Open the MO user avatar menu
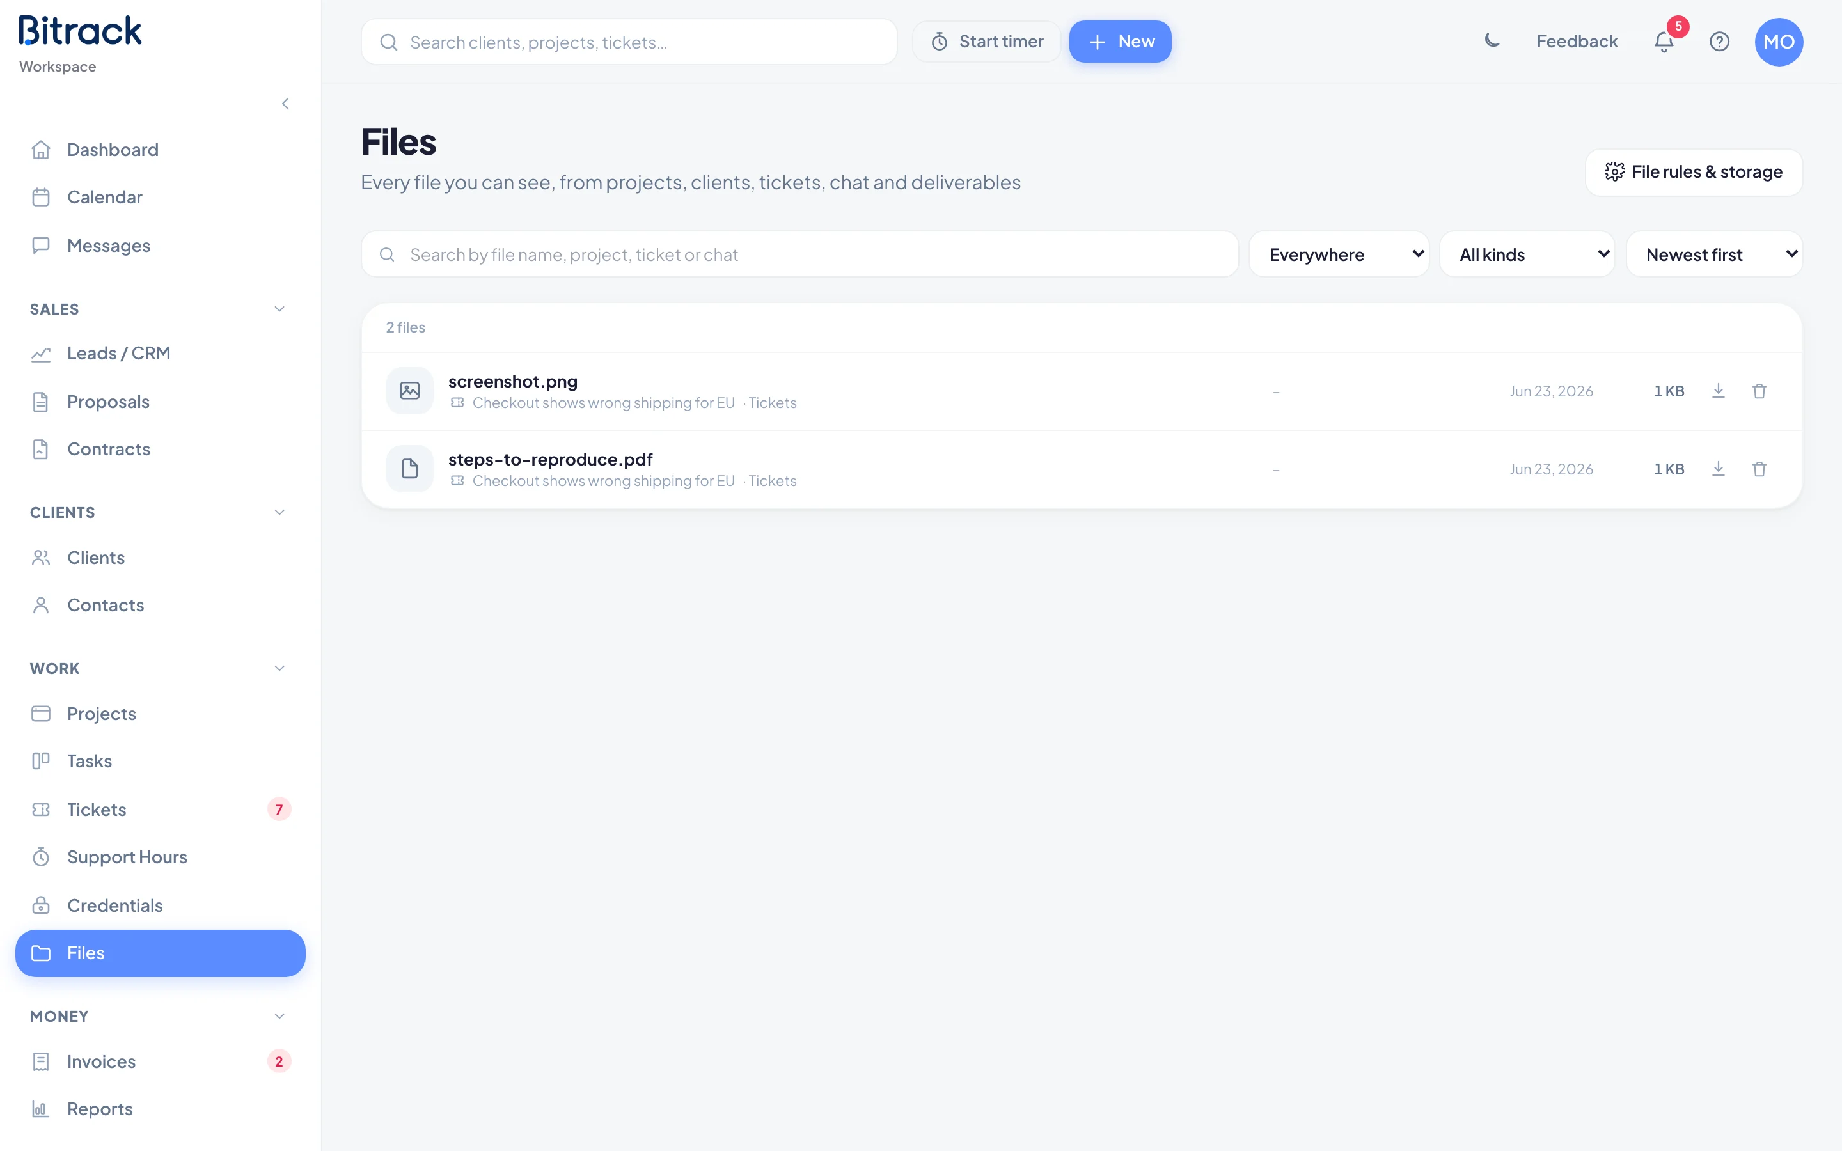 pos(1779,42)
